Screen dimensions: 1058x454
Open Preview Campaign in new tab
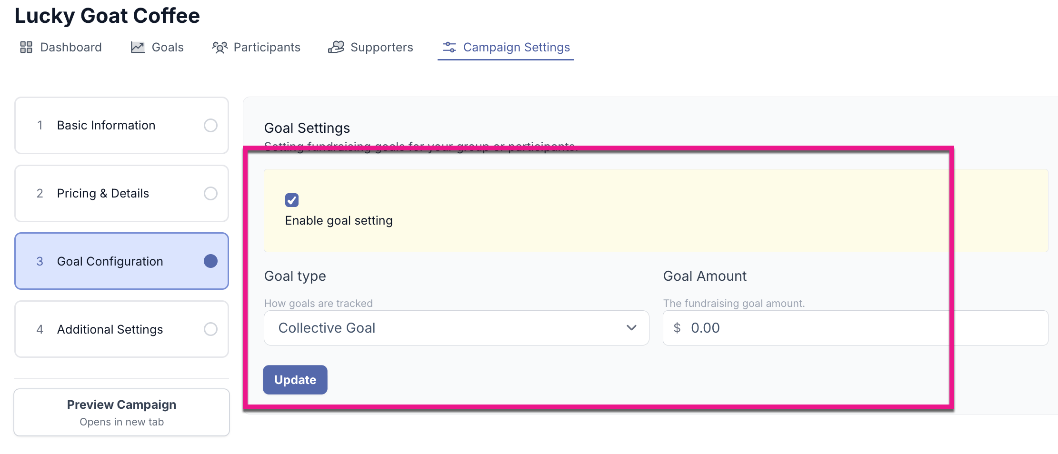click(121, 412)
